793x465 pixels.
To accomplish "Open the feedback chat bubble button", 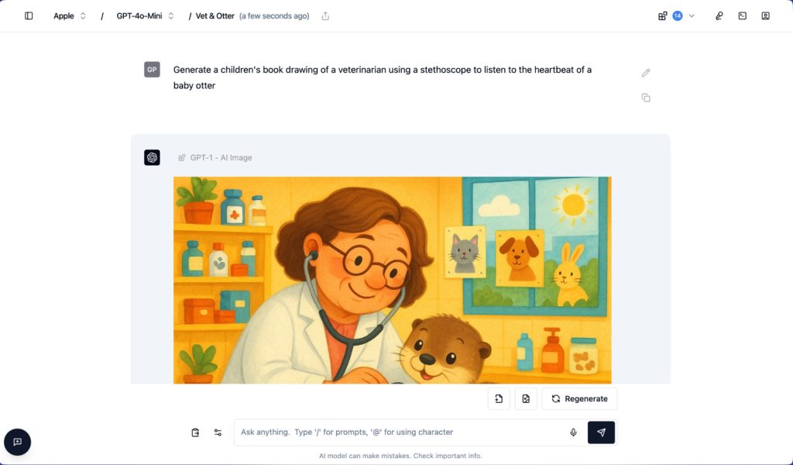I will [18, 442].
